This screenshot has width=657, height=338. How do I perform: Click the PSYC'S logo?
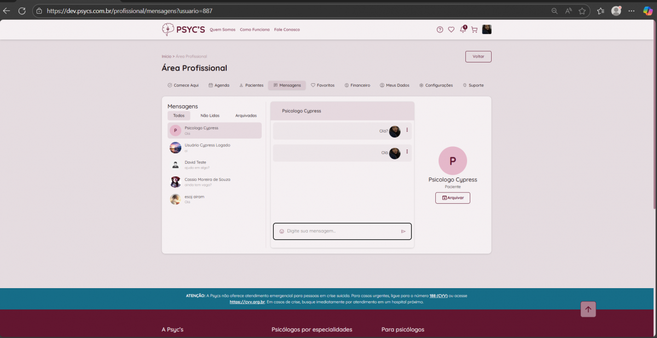(x=183, y=30)
